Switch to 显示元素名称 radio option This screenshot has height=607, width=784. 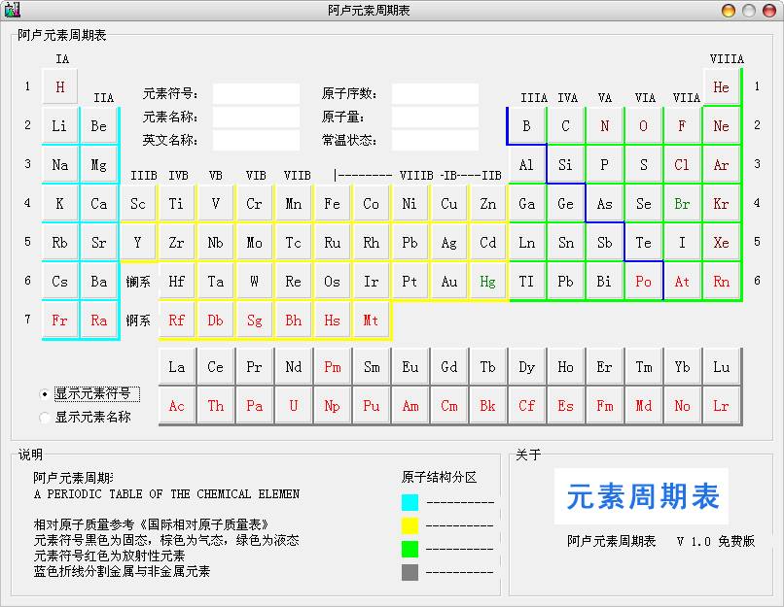pos(45,418)
